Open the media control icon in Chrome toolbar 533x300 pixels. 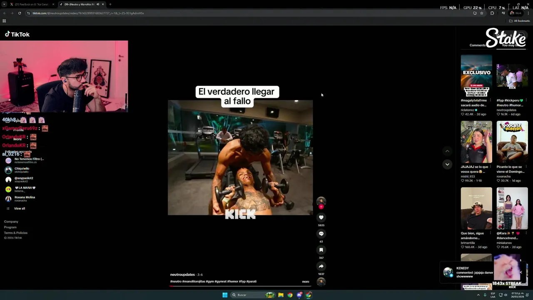pos(503,13)
